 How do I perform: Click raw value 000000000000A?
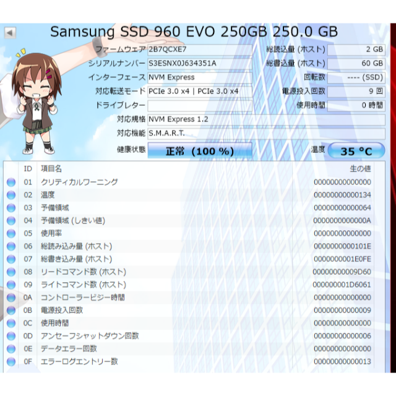pos(342,220)
